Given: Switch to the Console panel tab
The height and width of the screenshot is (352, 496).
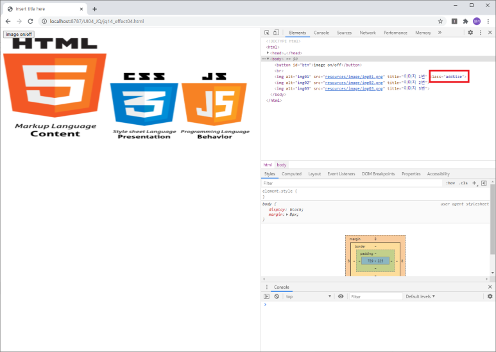Looking at the screenshot, I should pos(321,33).
